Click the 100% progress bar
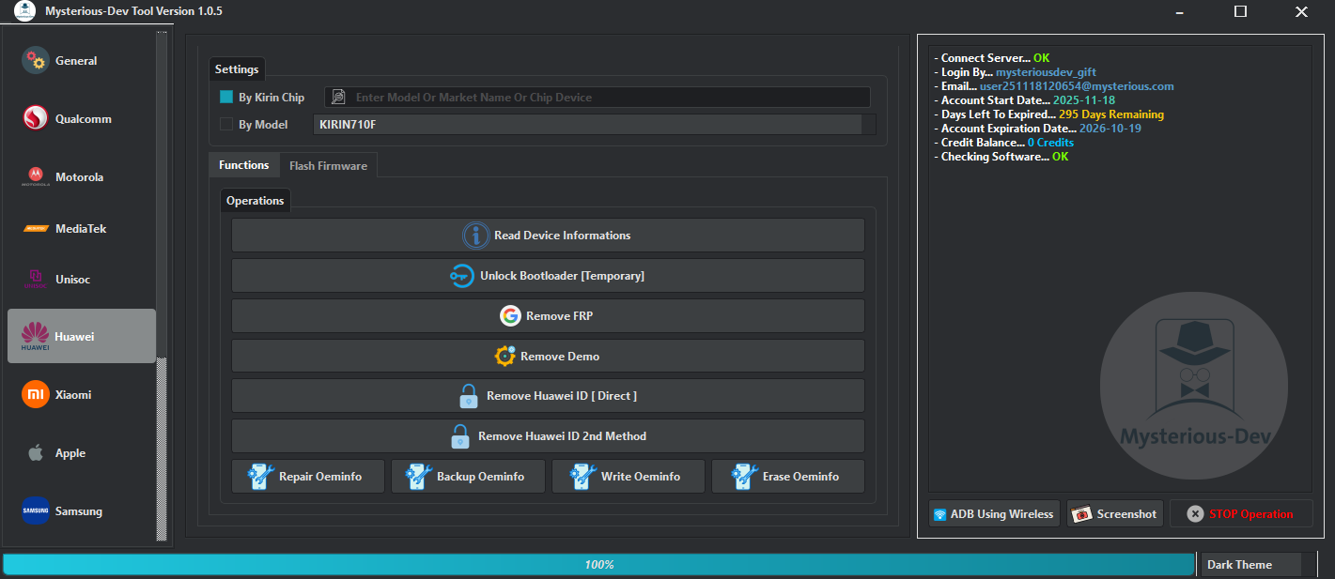 point(598,564)
